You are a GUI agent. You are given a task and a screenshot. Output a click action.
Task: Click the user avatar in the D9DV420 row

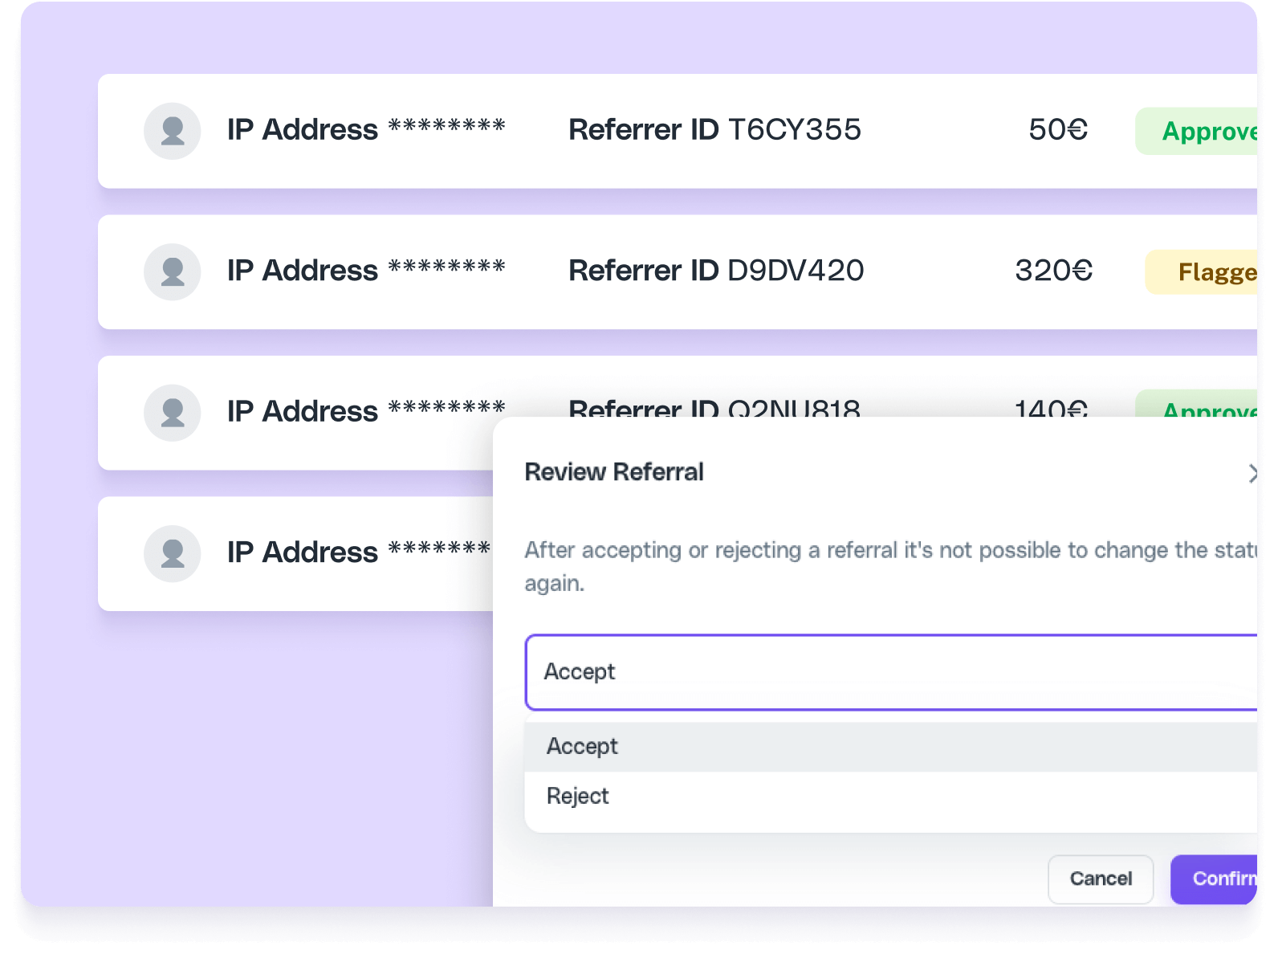pyautogui.click(x=172, y=272)
